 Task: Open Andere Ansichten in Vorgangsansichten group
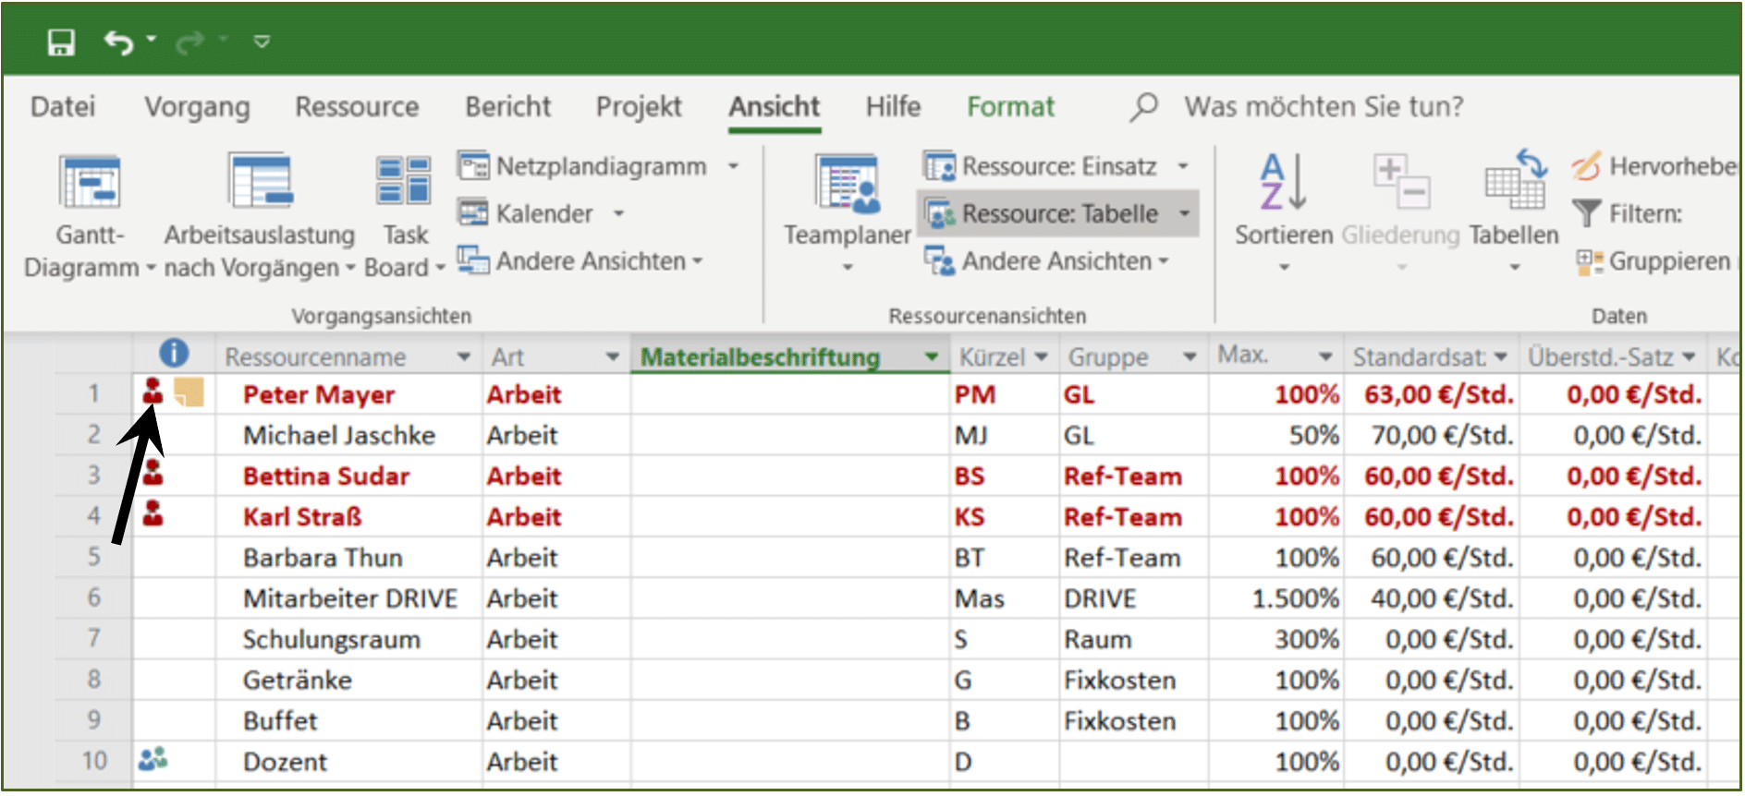point(580,261)
